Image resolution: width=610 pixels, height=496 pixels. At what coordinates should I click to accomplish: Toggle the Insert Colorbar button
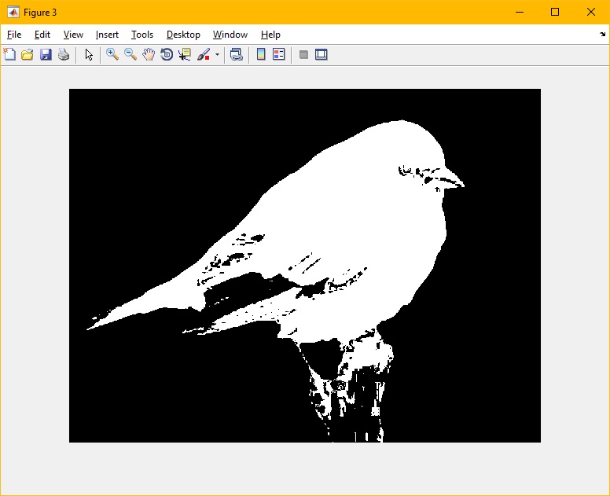(x=261, y=55)
